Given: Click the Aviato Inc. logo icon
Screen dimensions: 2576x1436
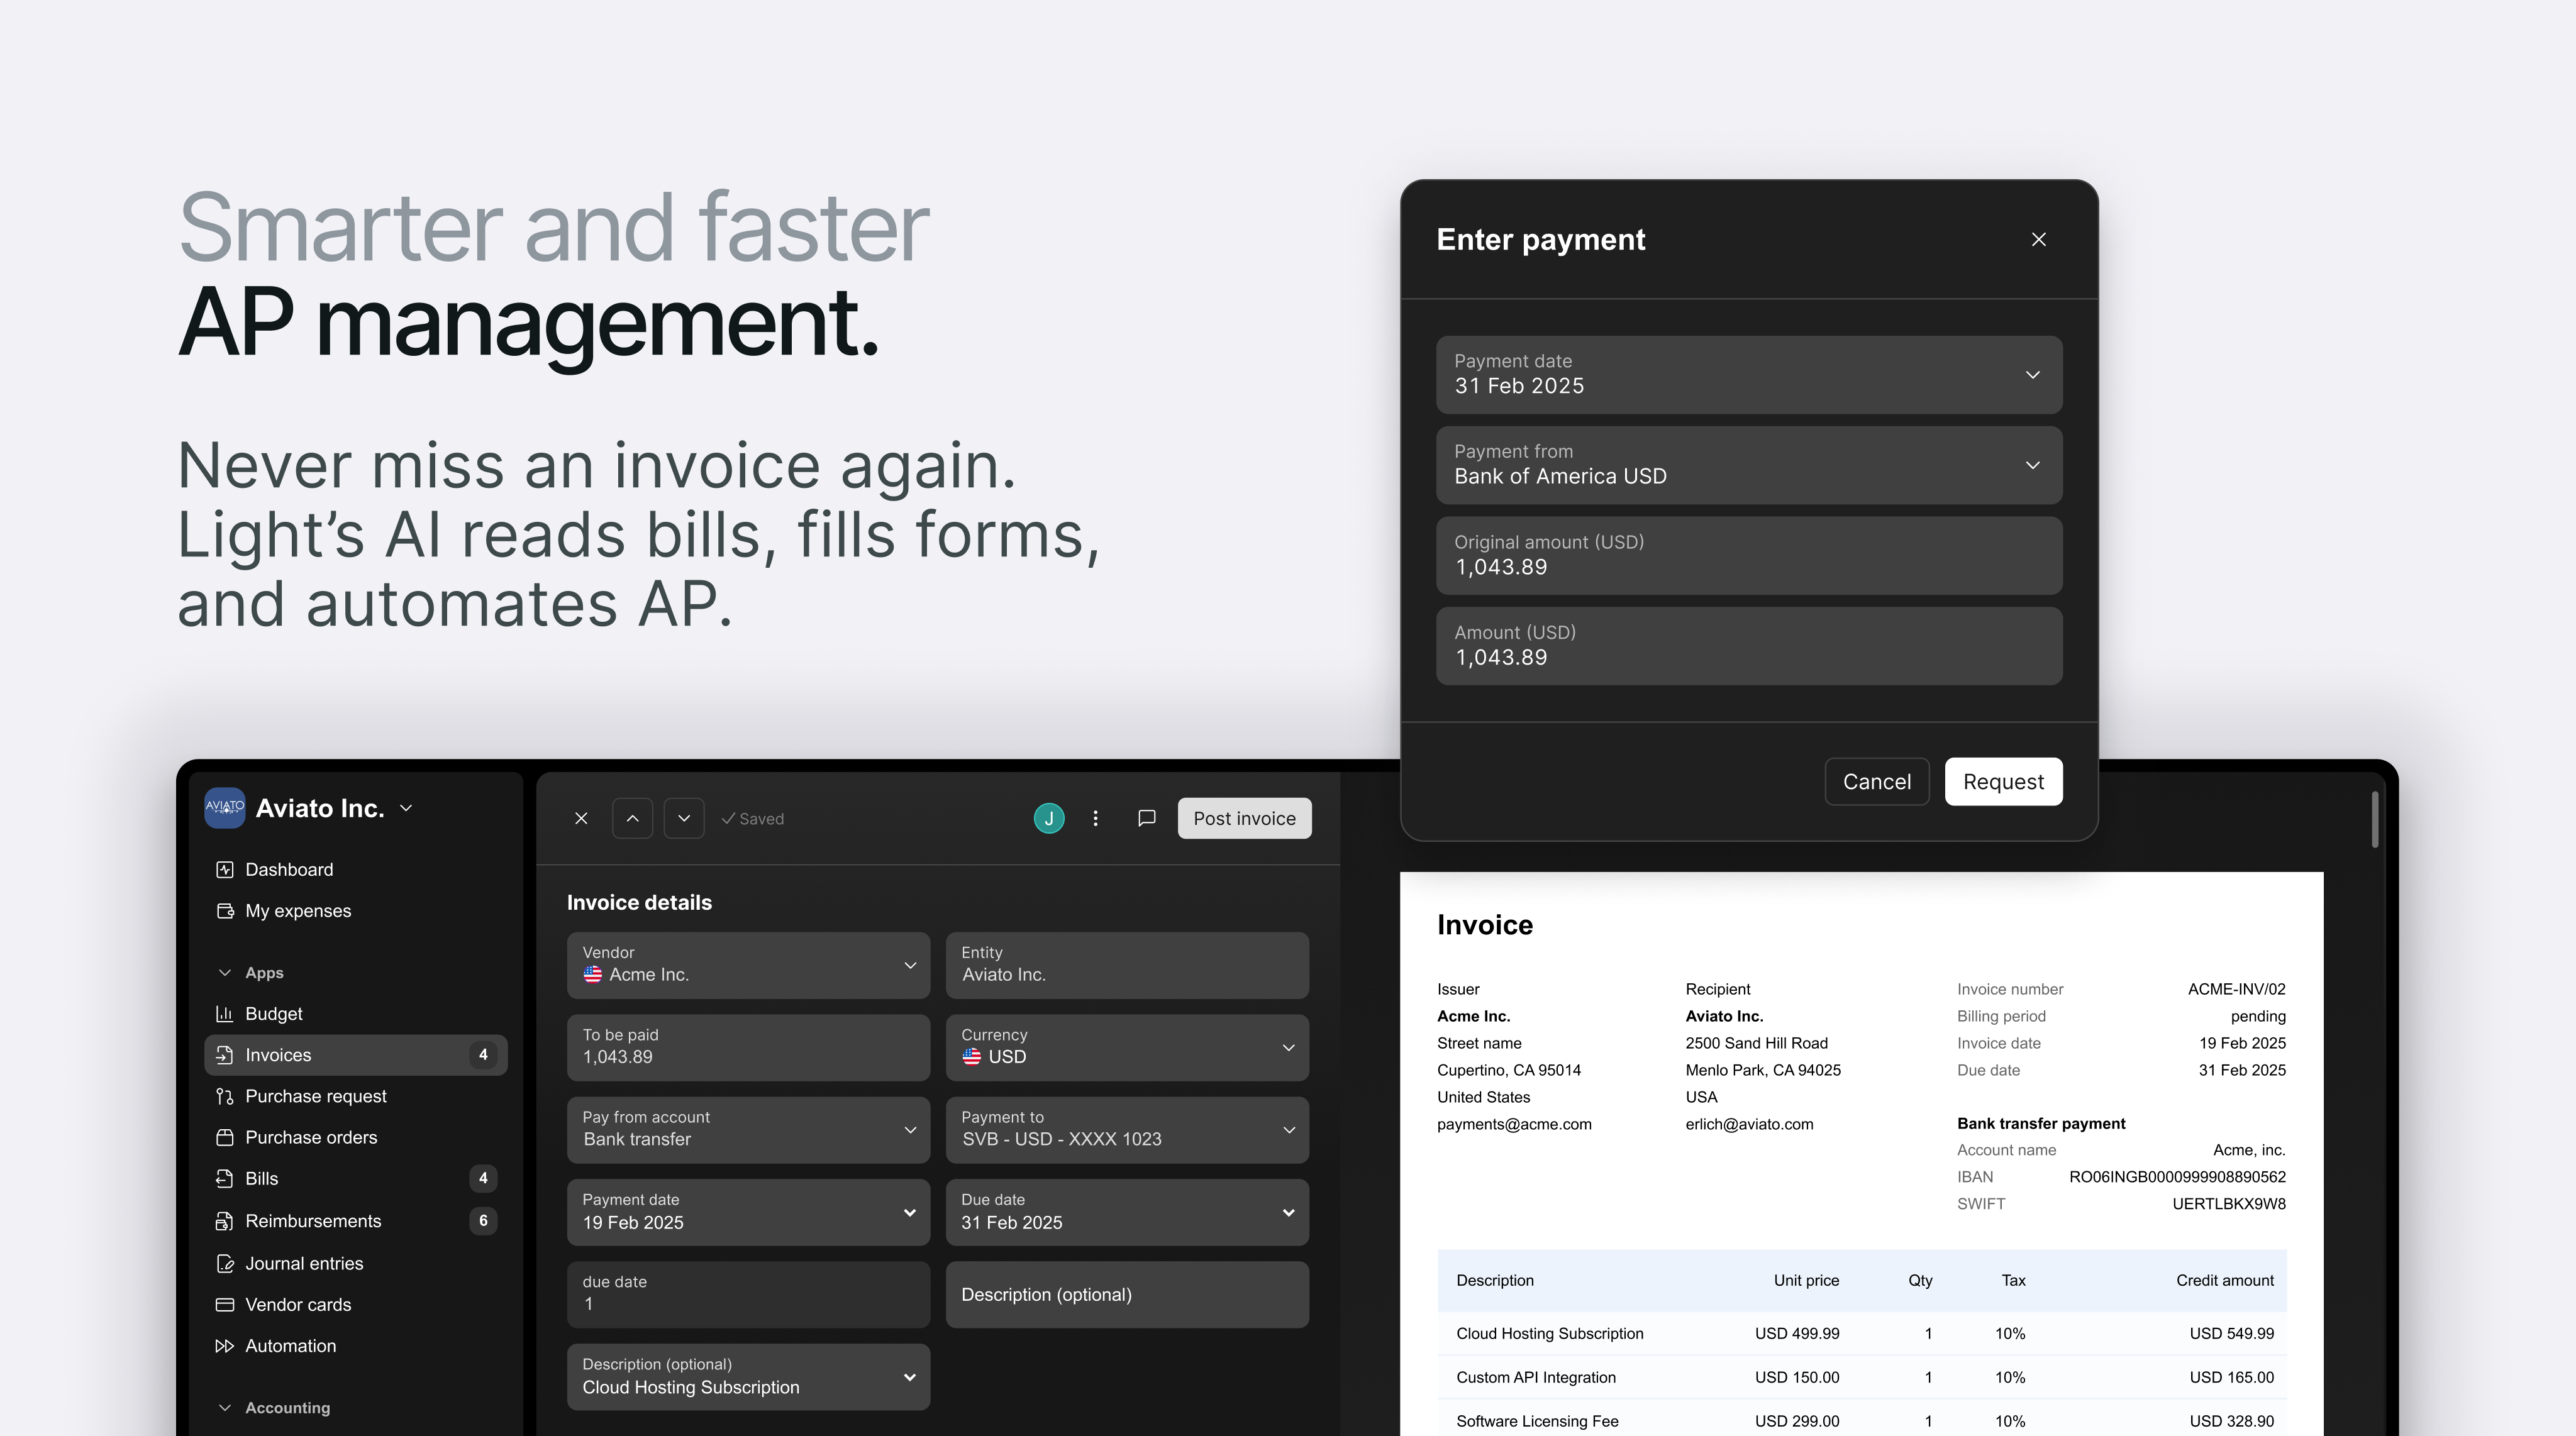Looking at the screenshot, I should [225, 807].
